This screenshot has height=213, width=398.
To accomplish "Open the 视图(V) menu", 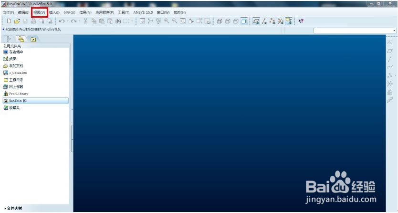I will (39, 12).
